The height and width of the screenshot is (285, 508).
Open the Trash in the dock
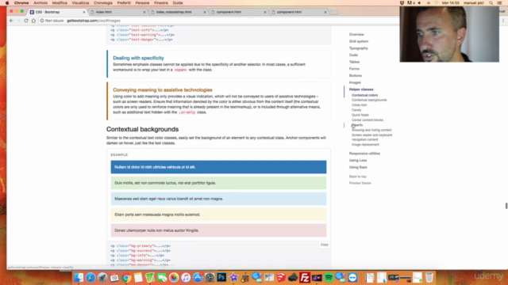pyautogui.click(x=429, y=278)
